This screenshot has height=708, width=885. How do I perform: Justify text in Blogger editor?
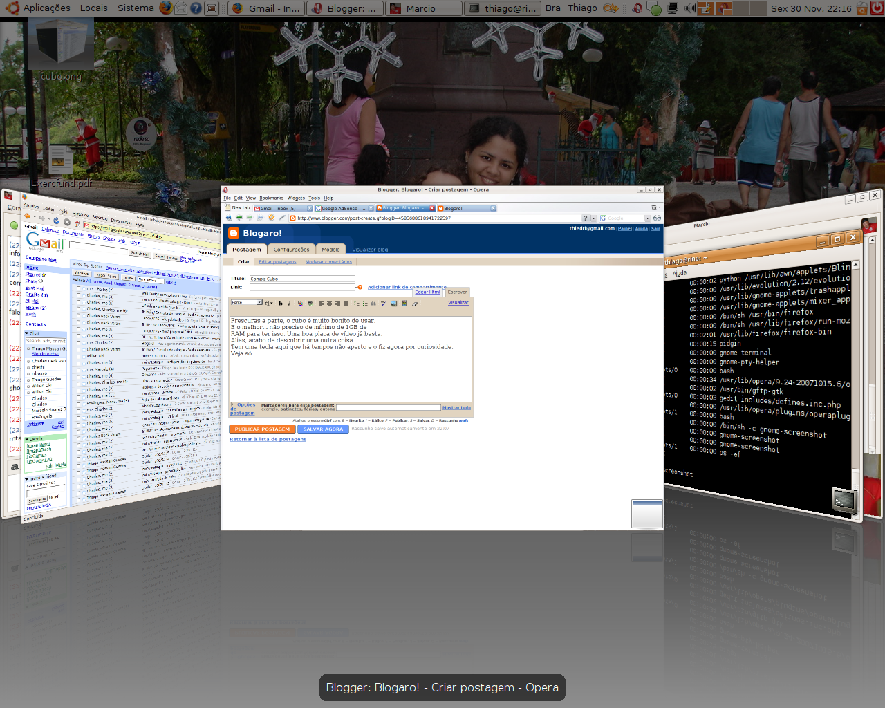tap(346, 304)
